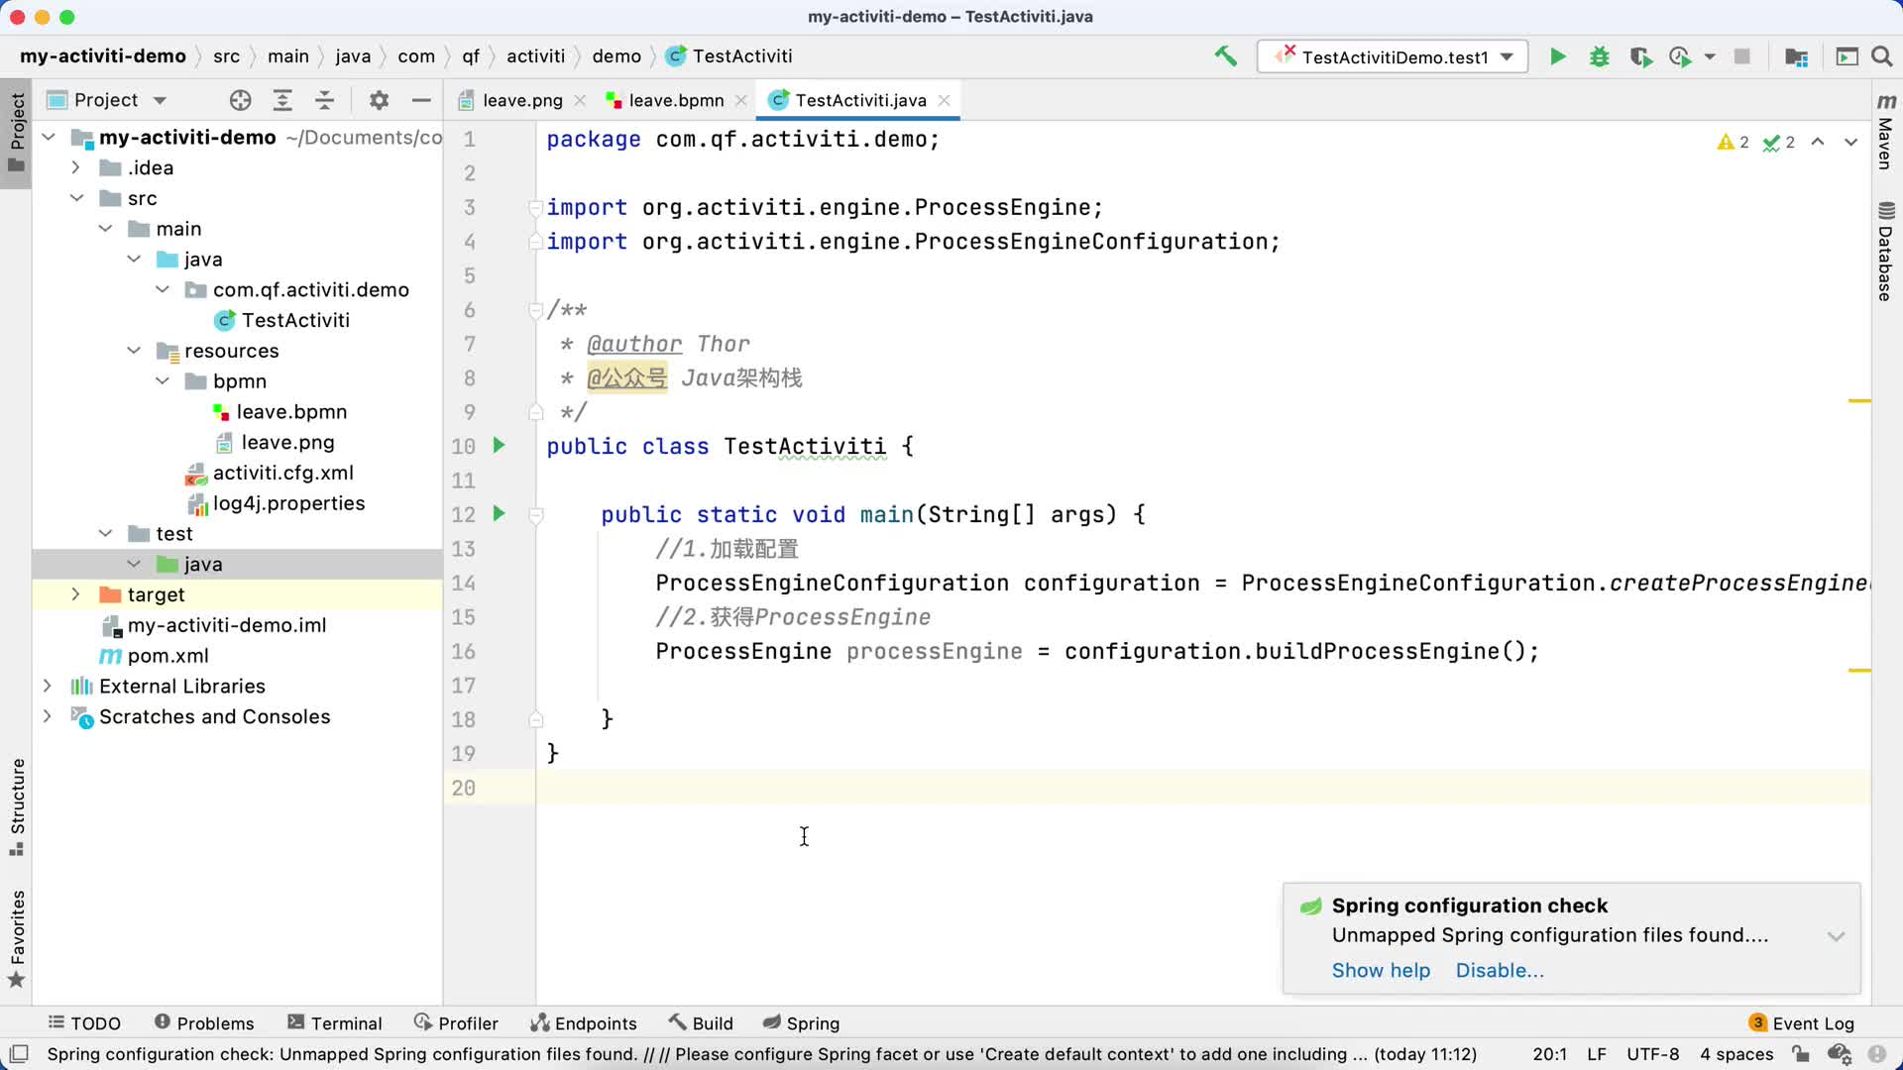Click the yellow warning stripe marker near line 16
1903x1070 pixels.
point(1859,671)
